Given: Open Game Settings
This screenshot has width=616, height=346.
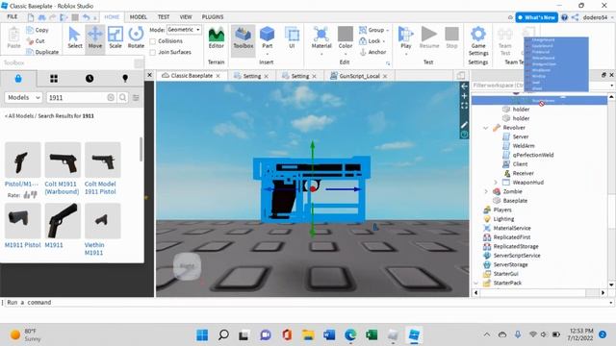Looking at the screenshot, I should (478, 41).
